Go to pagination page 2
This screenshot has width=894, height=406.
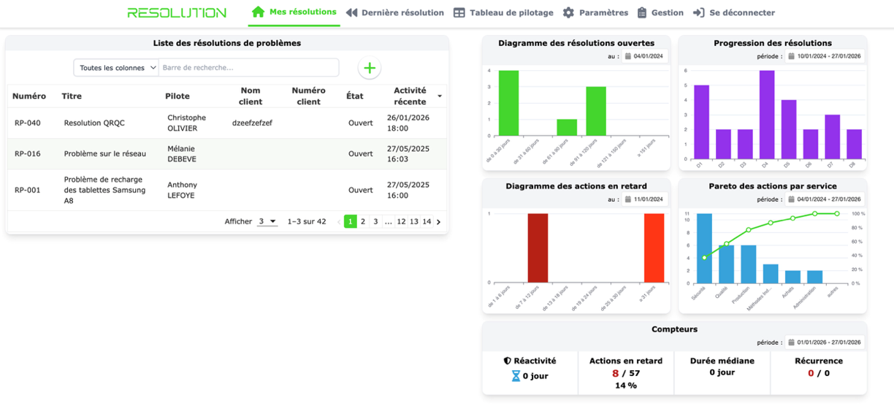[363, 221]
